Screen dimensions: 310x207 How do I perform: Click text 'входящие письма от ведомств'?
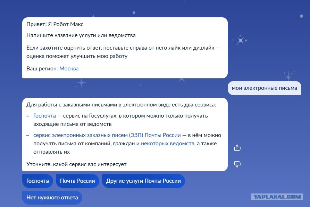coord(72,124)
